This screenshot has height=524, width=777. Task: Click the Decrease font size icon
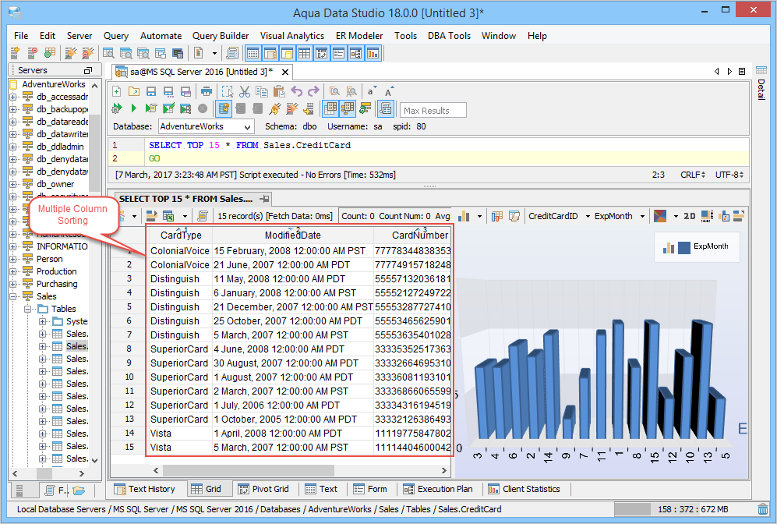tap(371, 91)
